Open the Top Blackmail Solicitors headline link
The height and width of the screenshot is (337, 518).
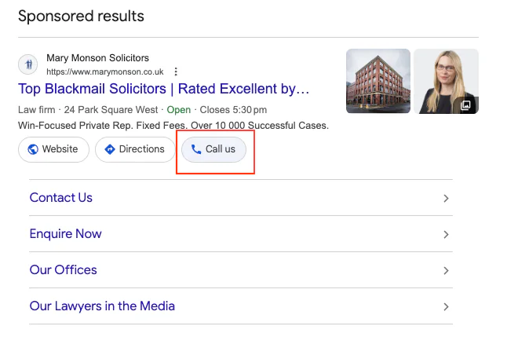click(x=163, y=89)
